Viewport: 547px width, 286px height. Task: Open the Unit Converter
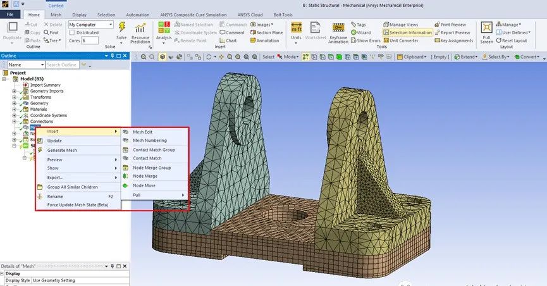[400, 40]
